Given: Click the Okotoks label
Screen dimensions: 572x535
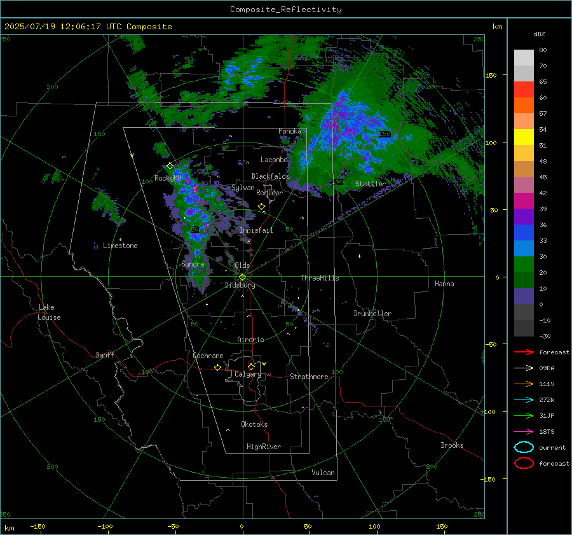Looking at the screenshot, I should click(x=254, y=424).
